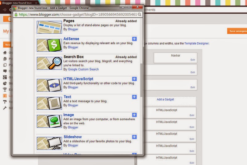Add the HTML/JavaScript gadget with plus icon
The height and width of the screenshot is (165, 247).
[134, 79]
